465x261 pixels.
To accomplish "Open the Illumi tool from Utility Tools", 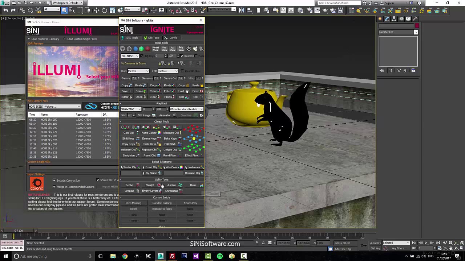I will tap(194, 185).
